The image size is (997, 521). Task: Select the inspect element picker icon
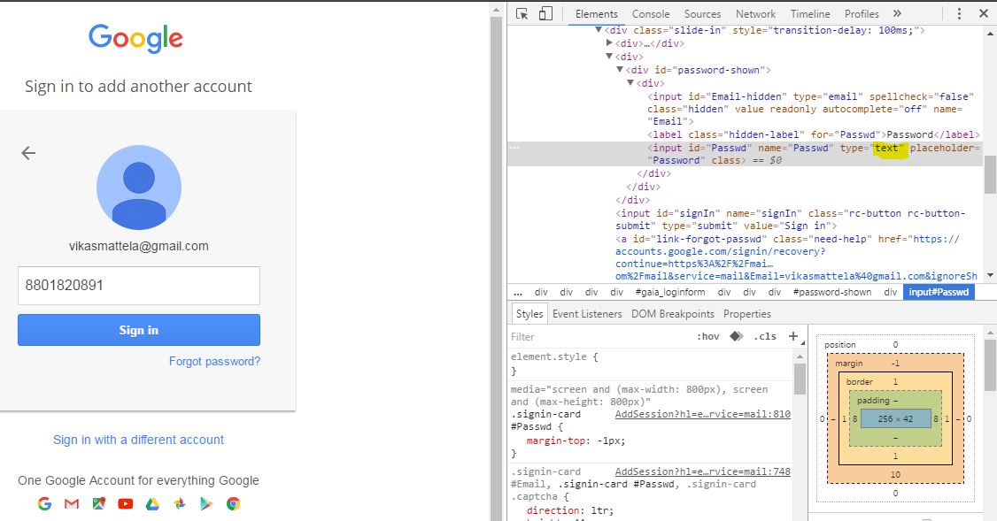[x=522, y=13]
